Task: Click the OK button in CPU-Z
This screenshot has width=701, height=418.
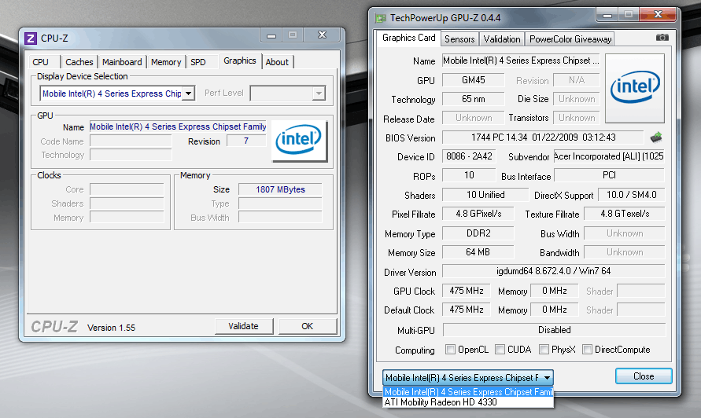Action: 307,326
